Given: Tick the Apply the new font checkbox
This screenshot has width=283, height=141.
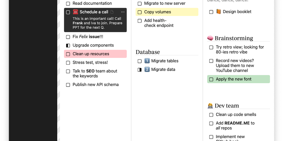Looking at the screenshot, I should [x=211, y=79].
